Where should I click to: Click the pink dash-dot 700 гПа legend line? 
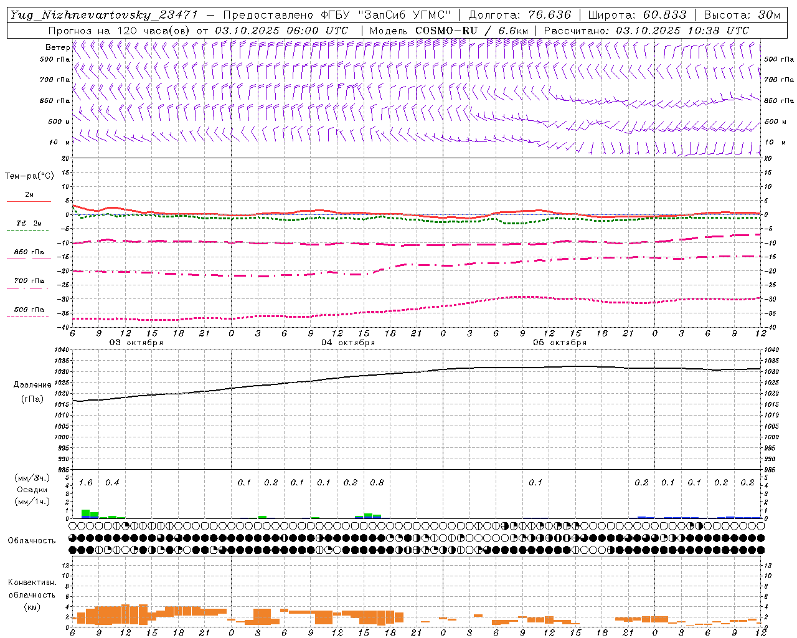(27, 288)
